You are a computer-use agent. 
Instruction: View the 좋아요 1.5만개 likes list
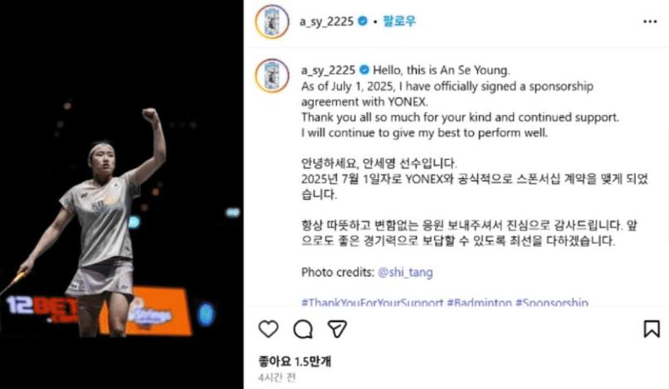[x=295, y=362]
